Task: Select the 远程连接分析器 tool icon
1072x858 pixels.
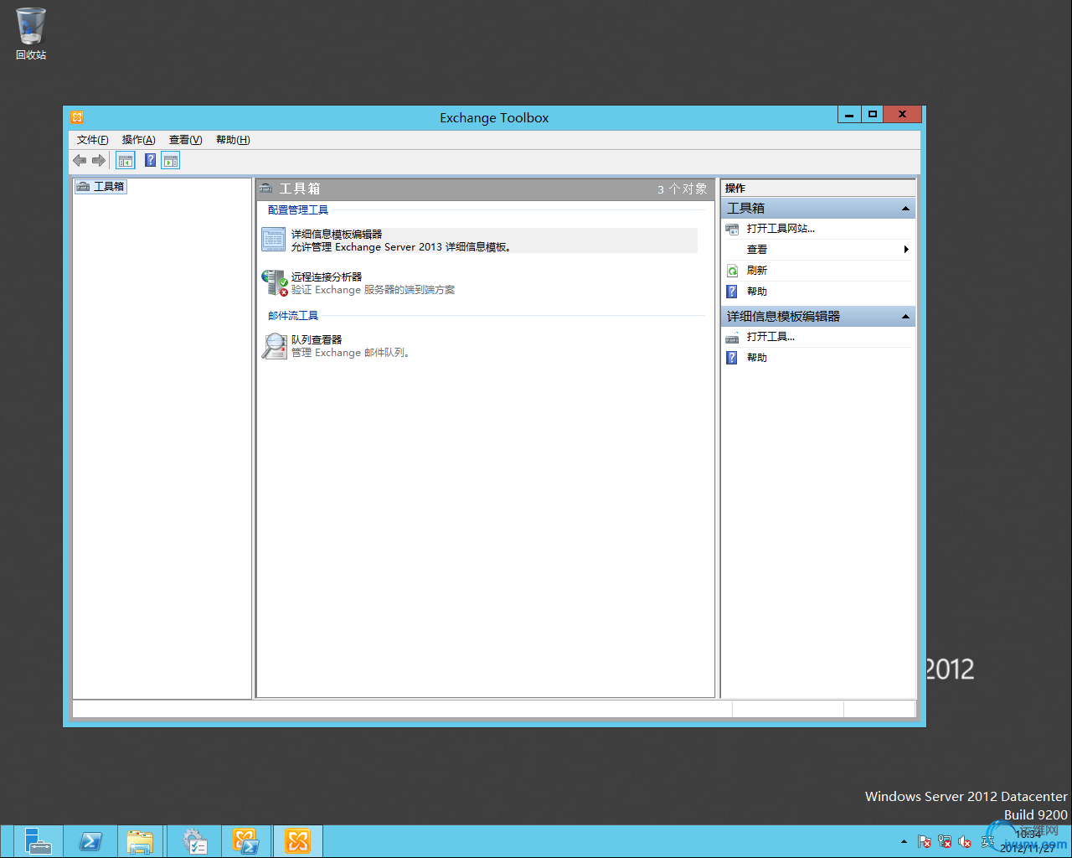Action: click(274, 282)
